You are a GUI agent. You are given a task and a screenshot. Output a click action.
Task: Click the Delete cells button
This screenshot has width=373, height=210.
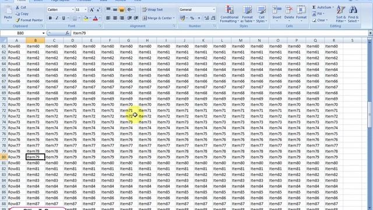coord(289,14)
